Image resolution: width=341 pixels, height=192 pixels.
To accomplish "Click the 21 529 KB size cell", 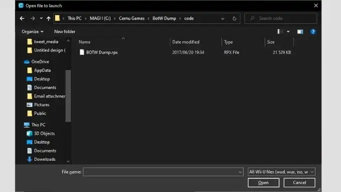I will pos(282,53).
